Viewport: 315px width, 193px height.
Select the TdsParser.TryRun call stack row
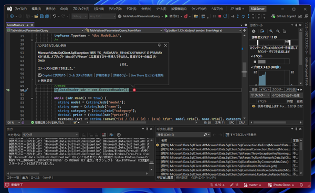226,158
